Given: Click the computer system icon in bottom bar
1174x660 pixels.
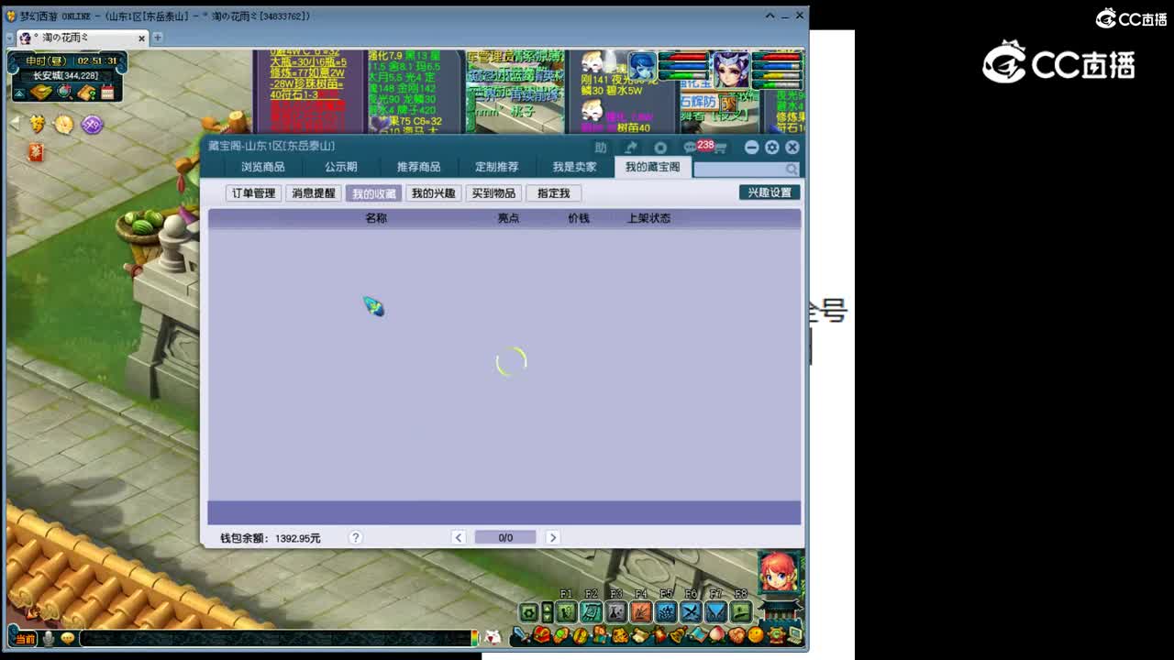Looking at the screenshot, I should pos(794,634).
